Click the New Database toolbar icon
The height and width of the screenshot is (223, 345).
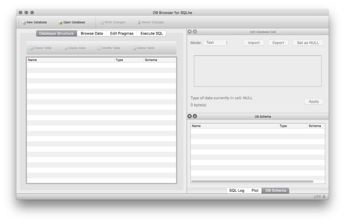[24, 23]
